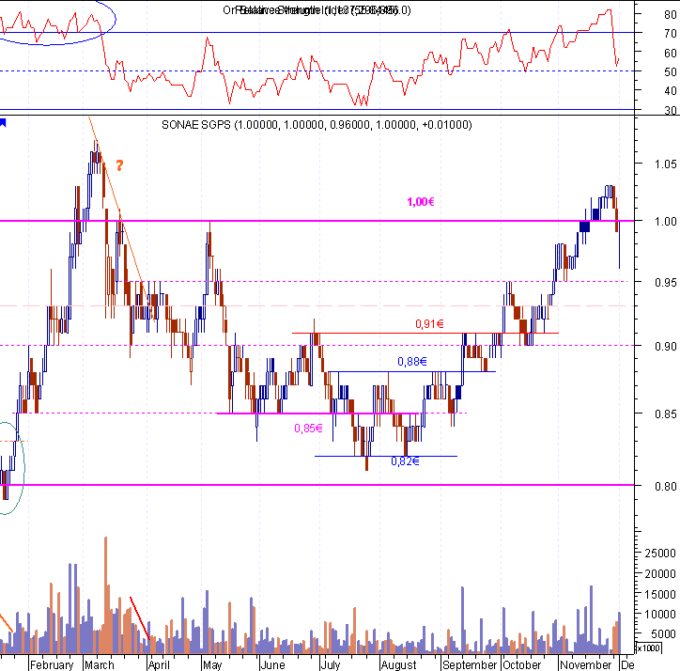Click the 80 value on the RSI axis
The width and height of the screenshot is (680, 671).
click(670, 14)
